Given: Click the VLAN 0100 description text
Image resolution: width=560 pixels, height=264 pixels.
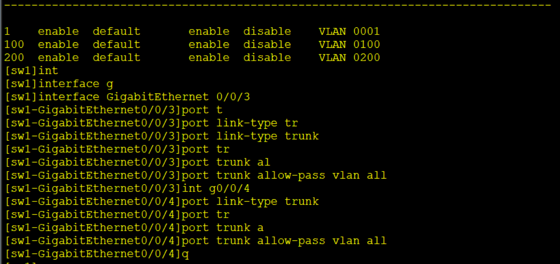Looking at the screenshot, I should click(349, 44).
